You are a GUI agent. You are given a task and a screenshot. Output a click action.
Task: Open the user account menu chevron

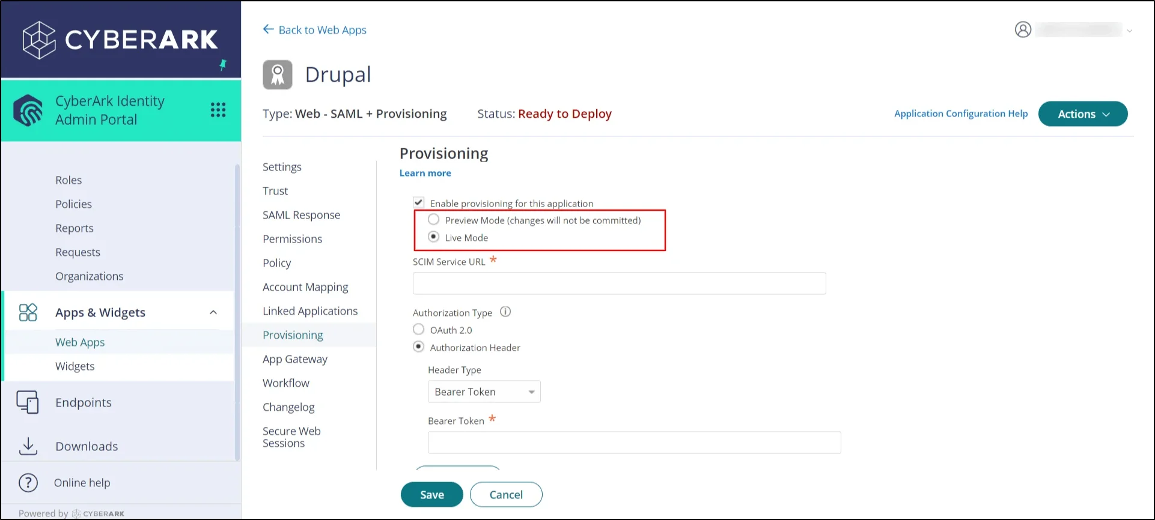coord(1130,31)
